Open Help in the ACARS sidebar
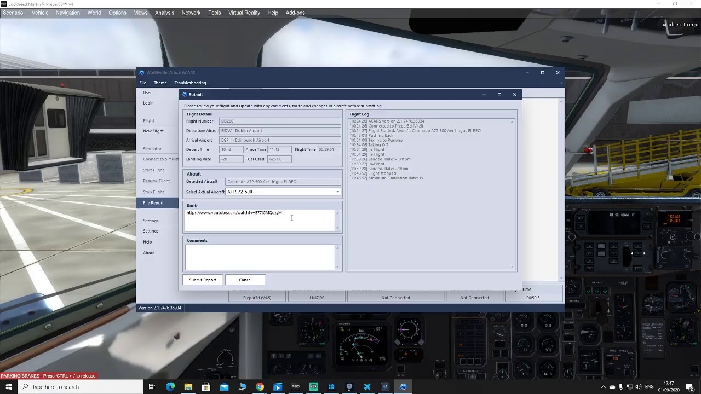 pos(147,242)
